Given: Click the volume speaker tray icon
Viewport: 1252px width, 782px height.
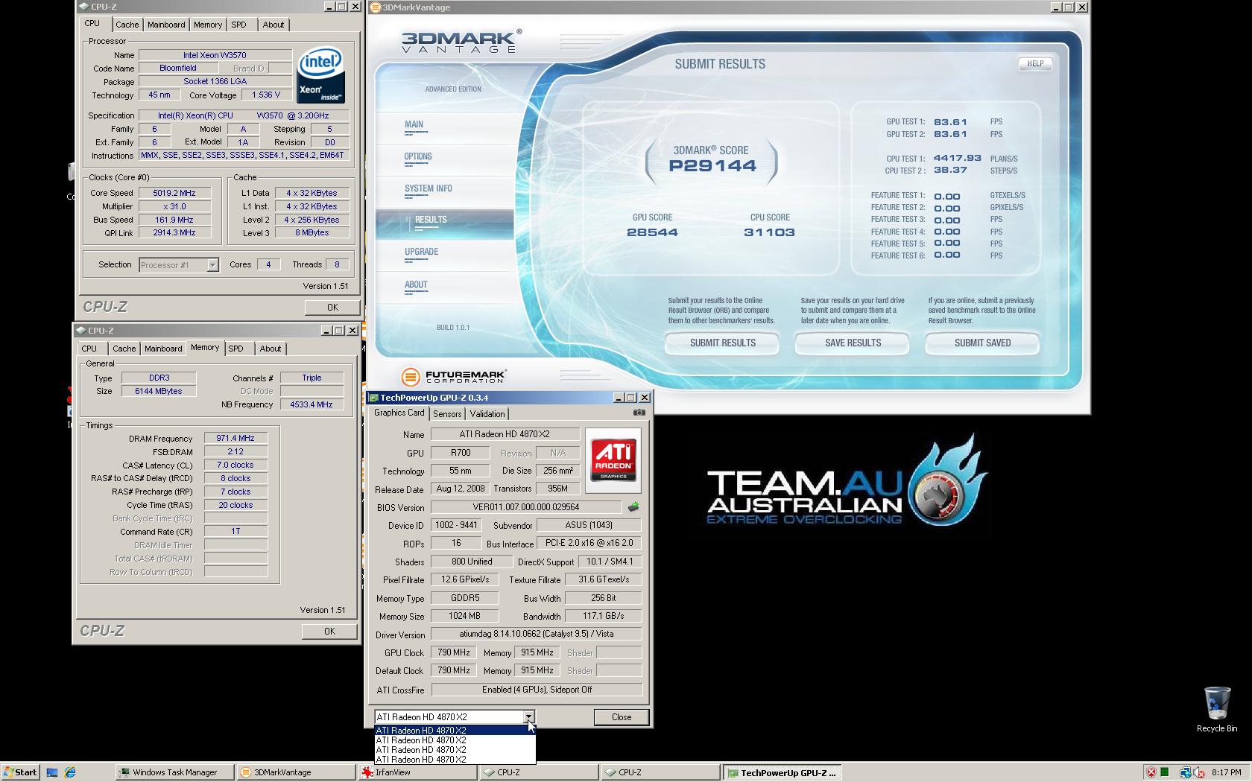Looking at the screenshot, I should (x=1199, y=772).
